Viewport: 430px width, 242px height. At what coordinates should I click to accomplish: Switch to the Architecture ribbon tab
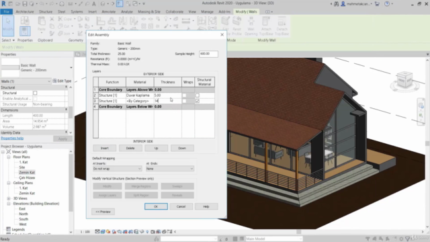click(25, 11)
